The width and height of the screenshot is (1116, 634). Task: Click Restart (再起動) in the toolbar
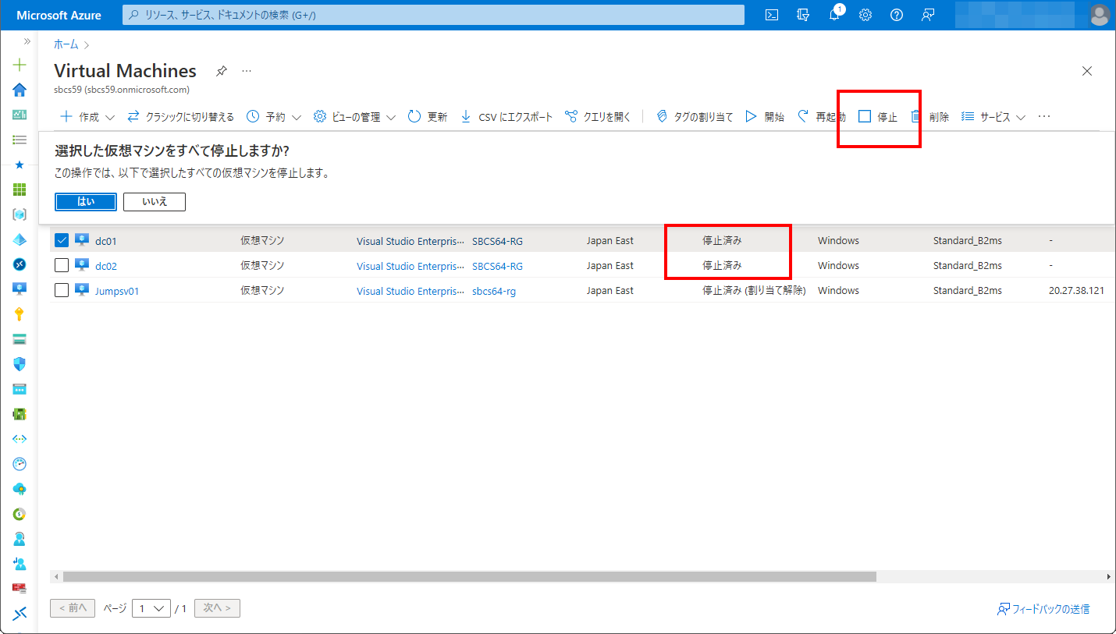coord(821,117)
